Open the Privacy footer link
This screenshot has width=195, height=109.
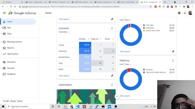pyautogui.click(x=13, y=101)
